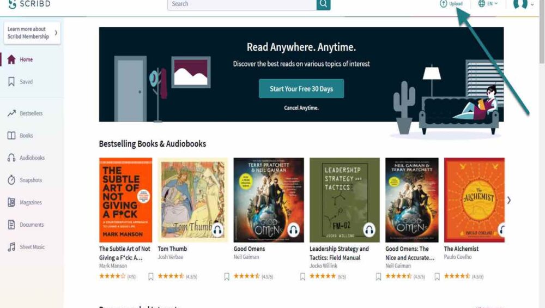Click the page vertical scrollbar
The width and height of the screenshot is (545, 308).
(542, 31)
